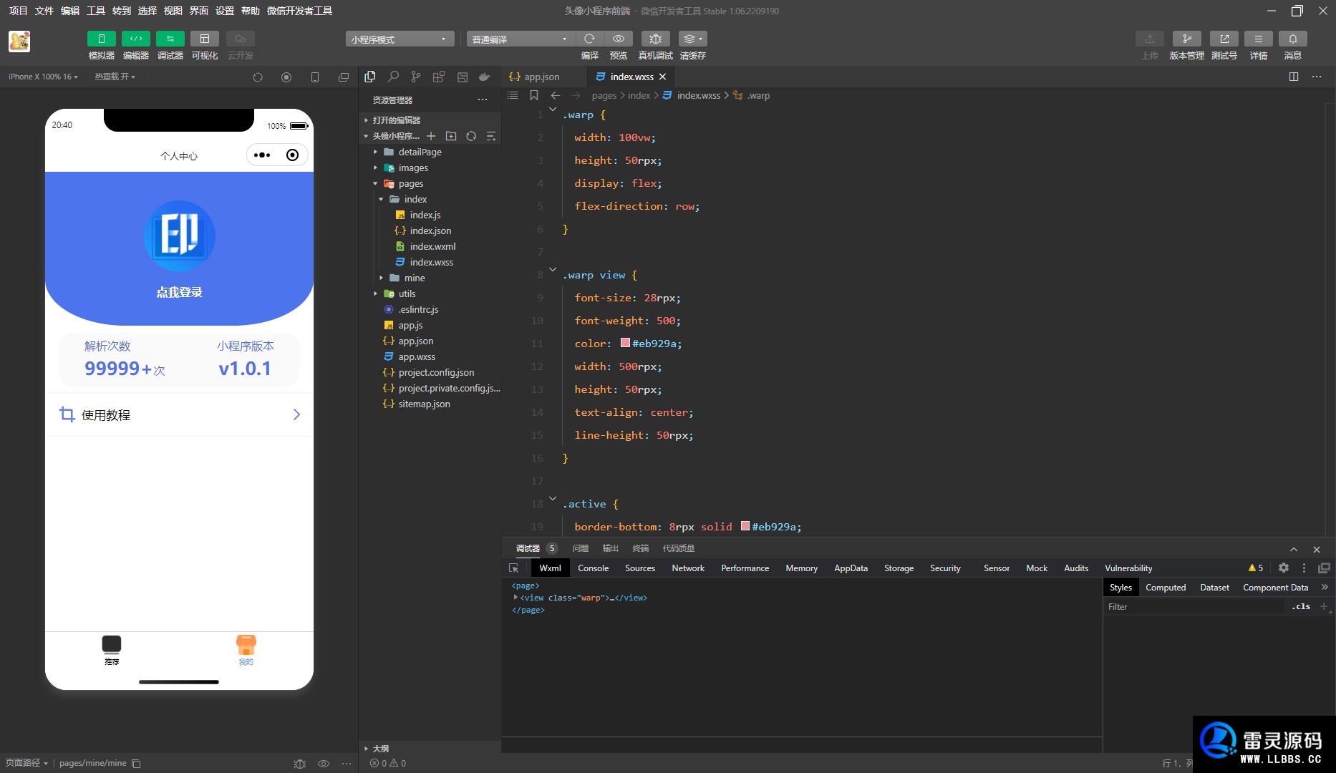Open the File menu

coord(44,11)
